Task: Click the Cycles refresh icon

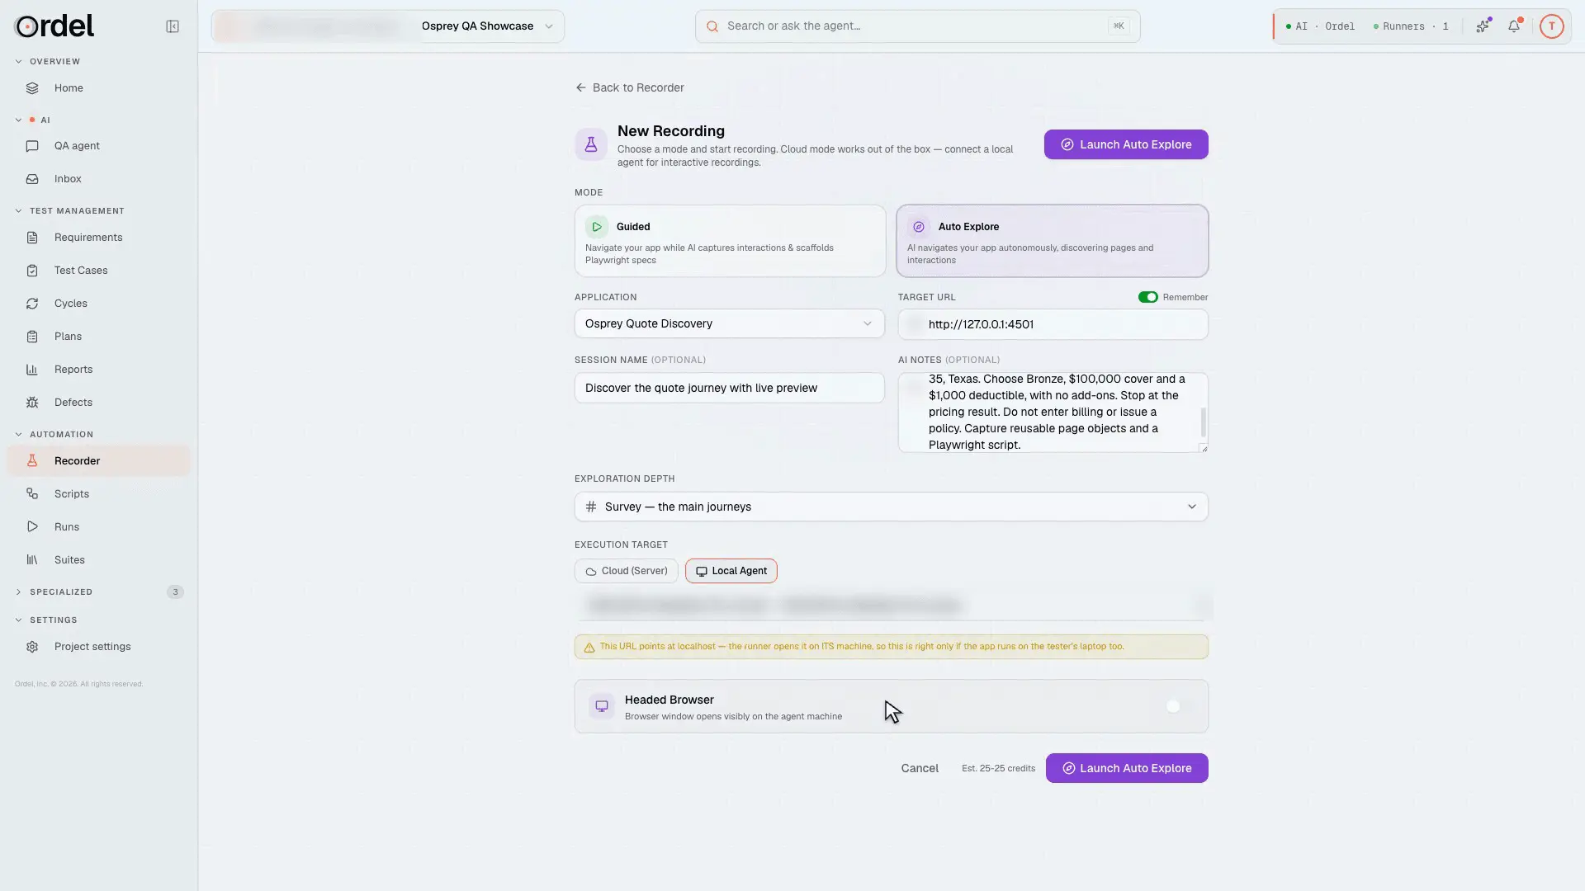Action: [x=32, y=304]
